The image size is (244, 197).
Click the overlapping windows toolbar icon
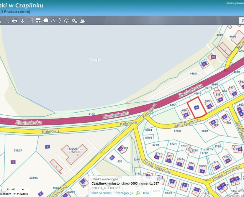[x=30, y=21]
